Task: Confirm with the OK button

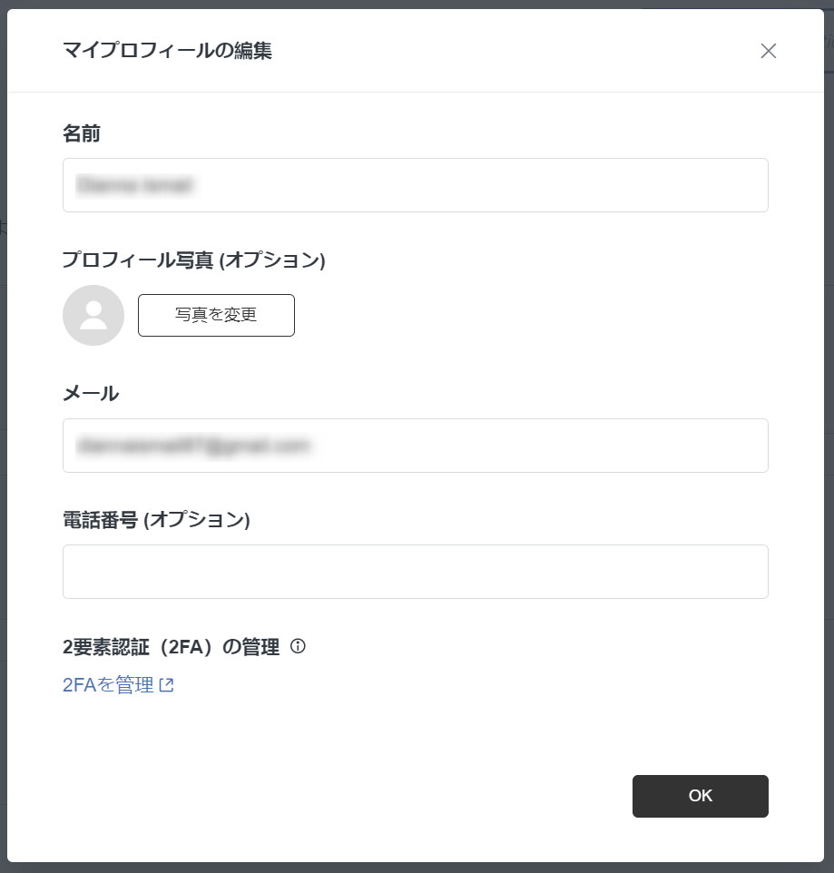Action: click(701, 796)
